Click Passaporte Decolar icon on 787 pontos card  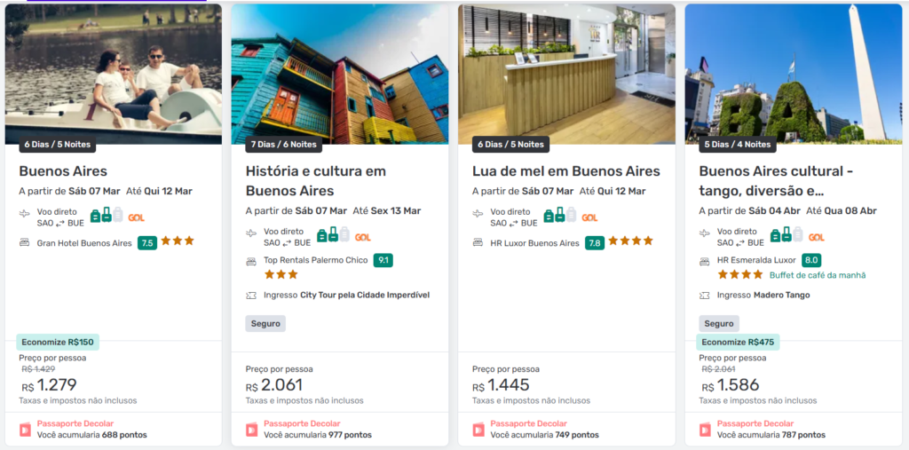(x=705, y=430)
